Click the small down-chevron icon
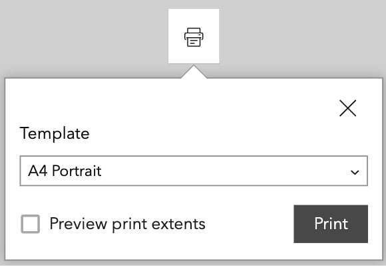 355,172
